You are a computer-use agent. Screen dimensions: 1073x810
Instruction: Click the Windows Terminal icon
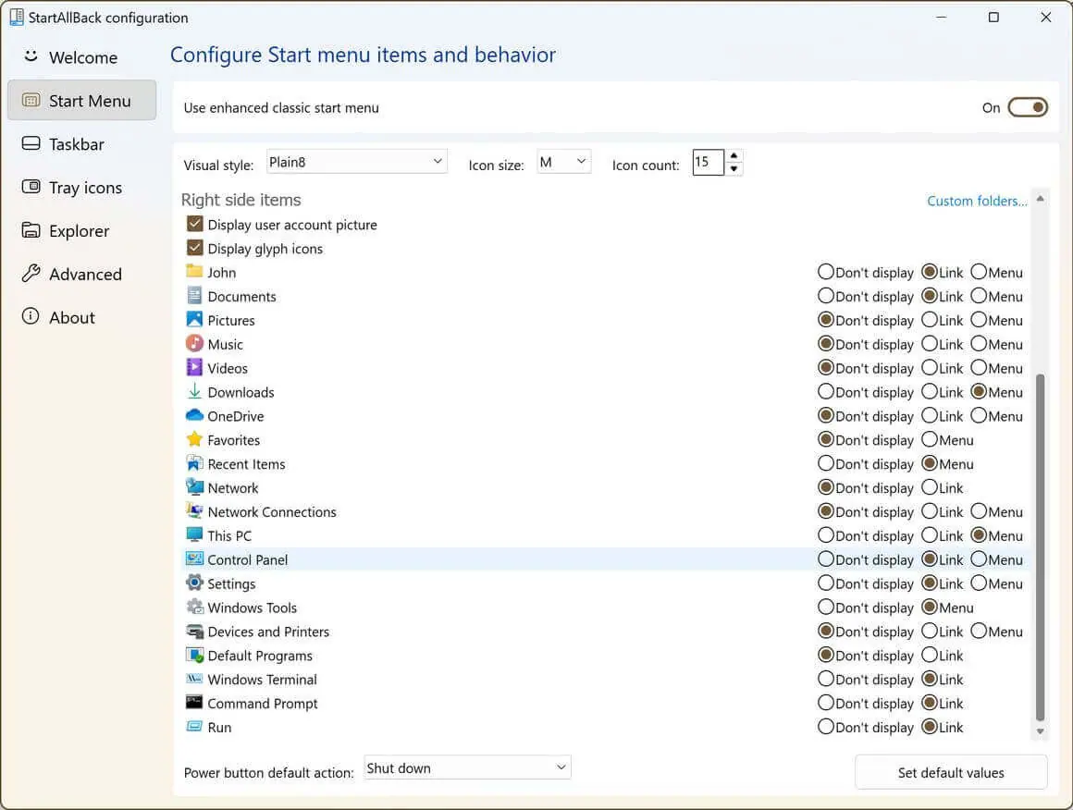point(194,679)
